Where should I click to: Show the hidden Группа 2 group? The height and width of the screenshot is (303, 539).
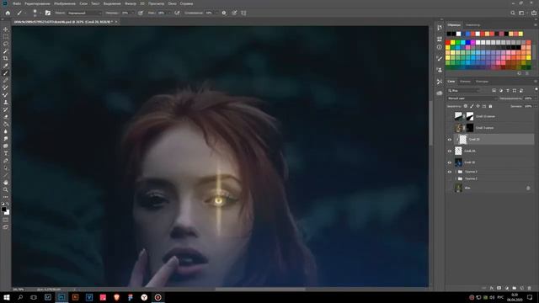(449, 178)
